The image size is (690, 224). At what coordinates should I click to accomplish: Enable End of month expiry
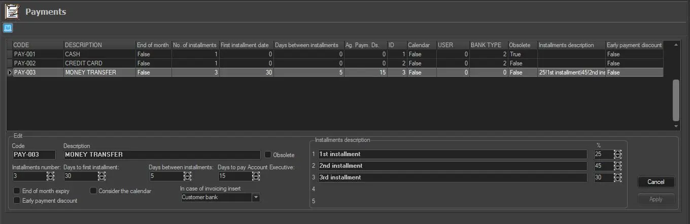tap(17, 191)
